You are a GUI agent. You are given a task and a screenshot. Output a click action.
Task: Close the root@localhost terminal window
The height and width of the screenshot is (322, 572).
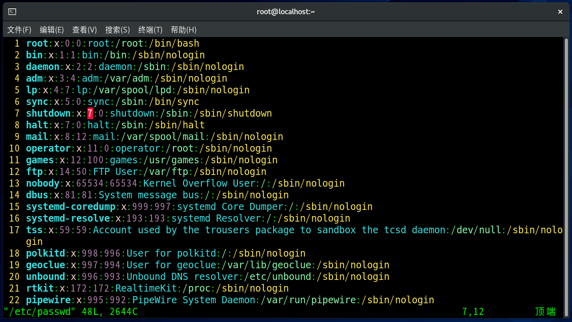[560, 12]
